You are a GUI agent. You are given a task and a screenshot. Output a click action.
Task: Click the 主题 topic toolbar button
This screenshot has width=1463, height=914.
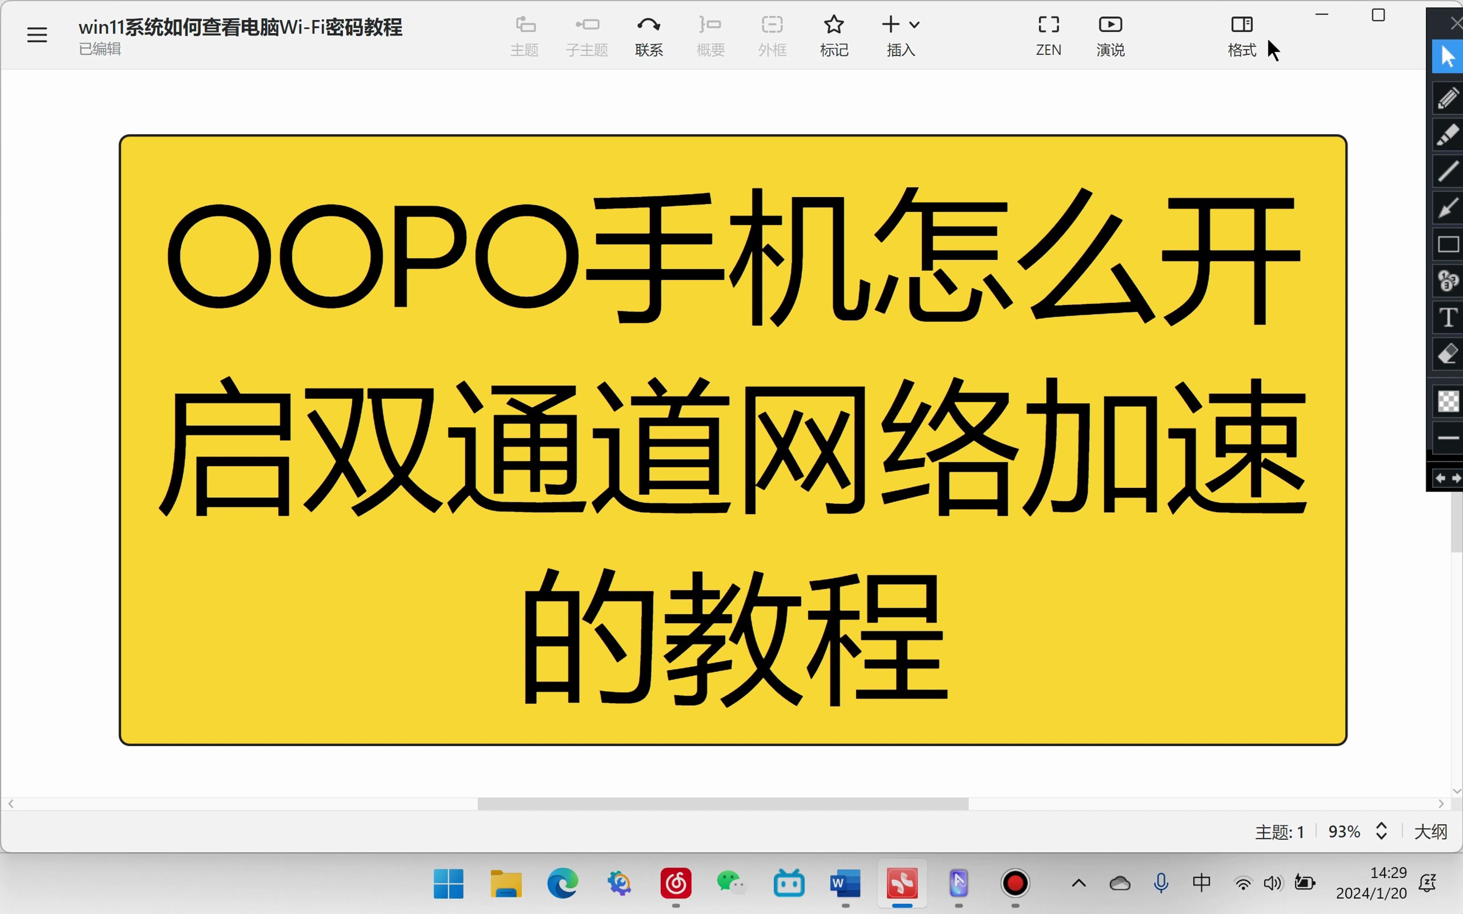tap(524, 37)
